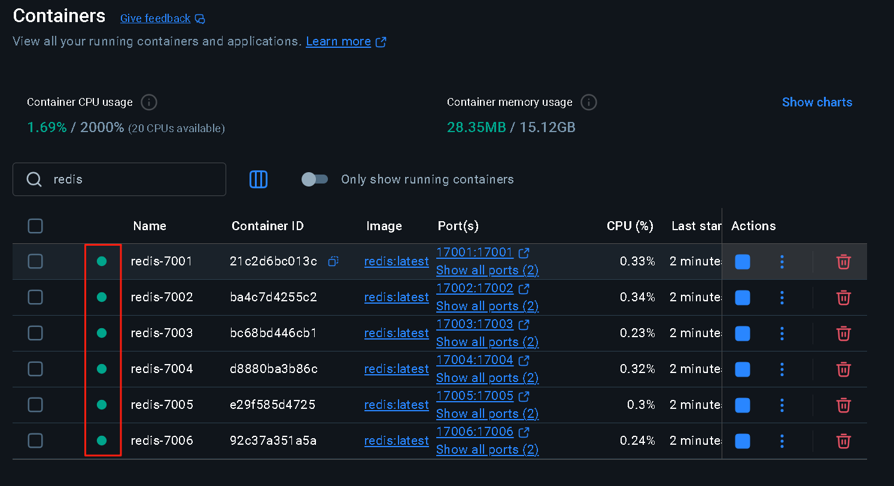Delete the redis-7003 container
The height and width of the screenshot is (486, 894).
843,334
